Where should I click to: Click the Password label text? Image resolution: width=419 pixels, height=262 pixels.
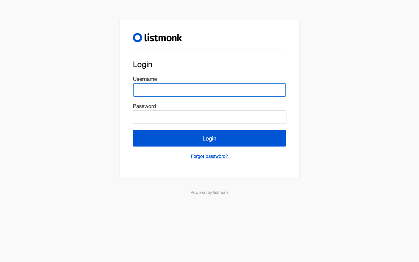click(x=144, y=106)
